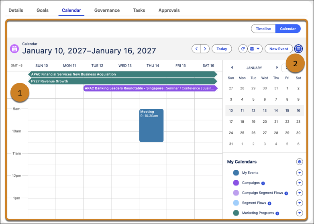Show info for Campaigns calendar

tap(263, 183)
